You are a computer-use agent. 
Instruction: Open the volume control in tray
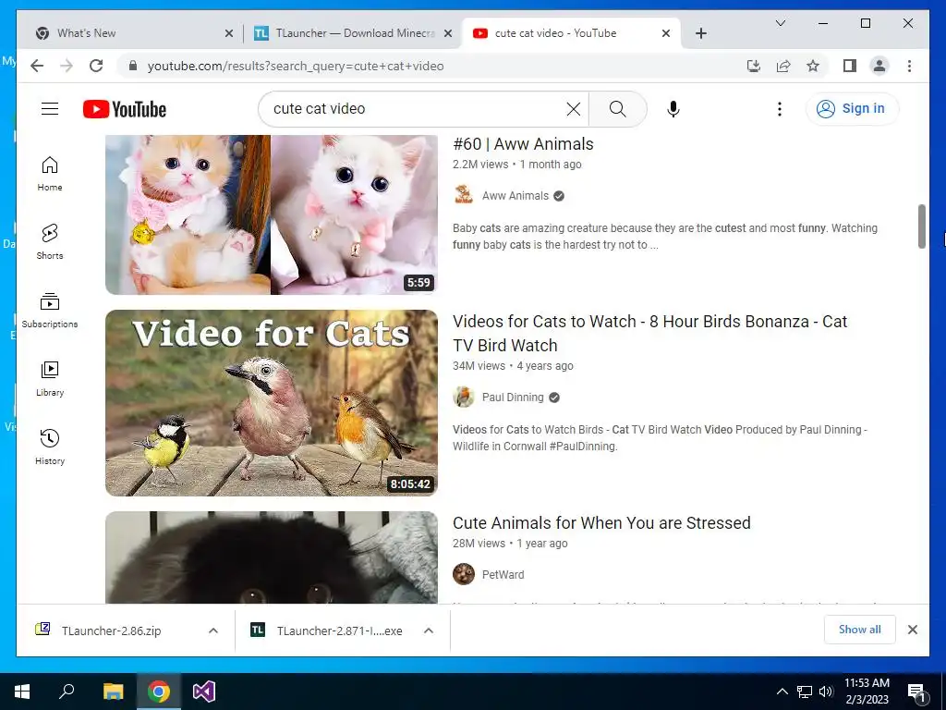pyautogui.click(x=826, y=692)
